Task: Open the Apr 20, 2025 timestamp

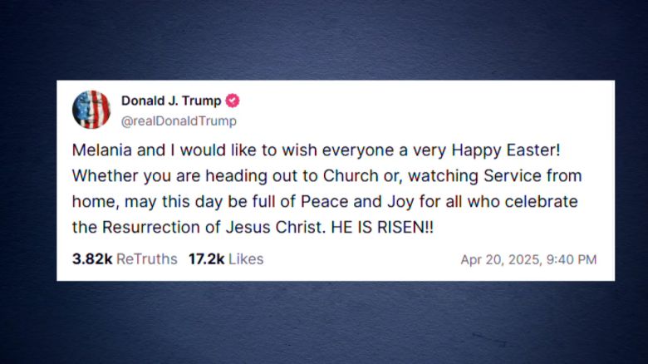Action: [501, 260]
